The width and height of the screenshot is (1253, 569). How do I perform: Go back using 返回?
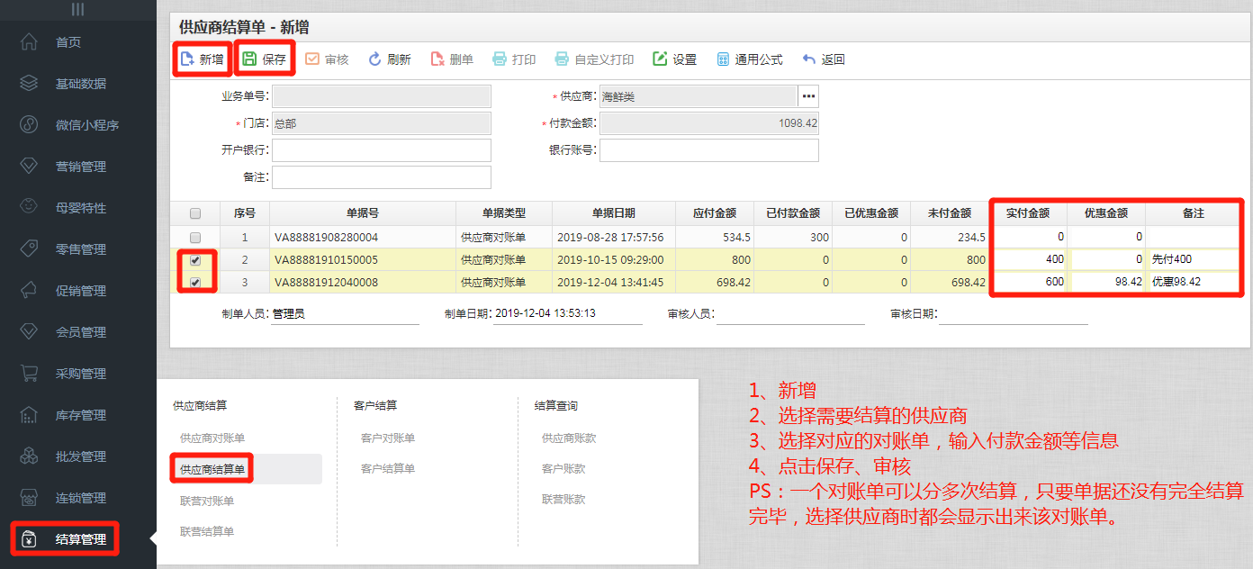click(824, 59)
